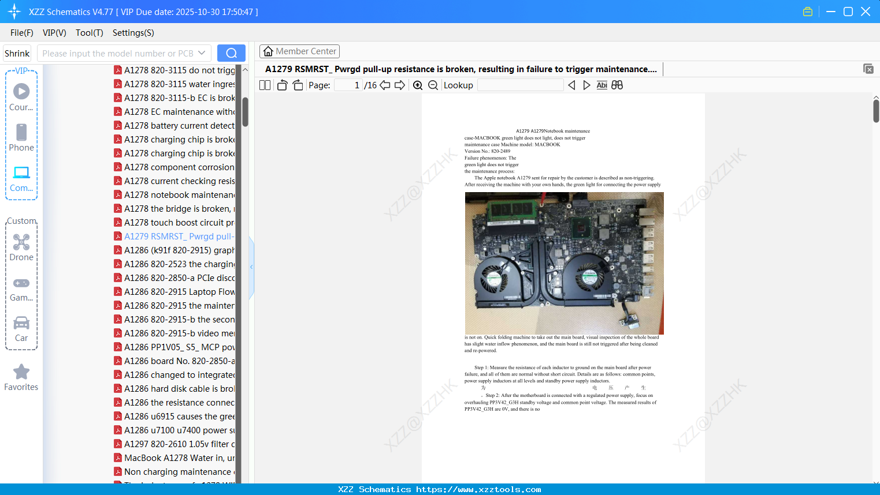Open A1286 (k91f 820-2915) graph file
Image resolution: width=880 pixels, height=495 pixels.
174,250
